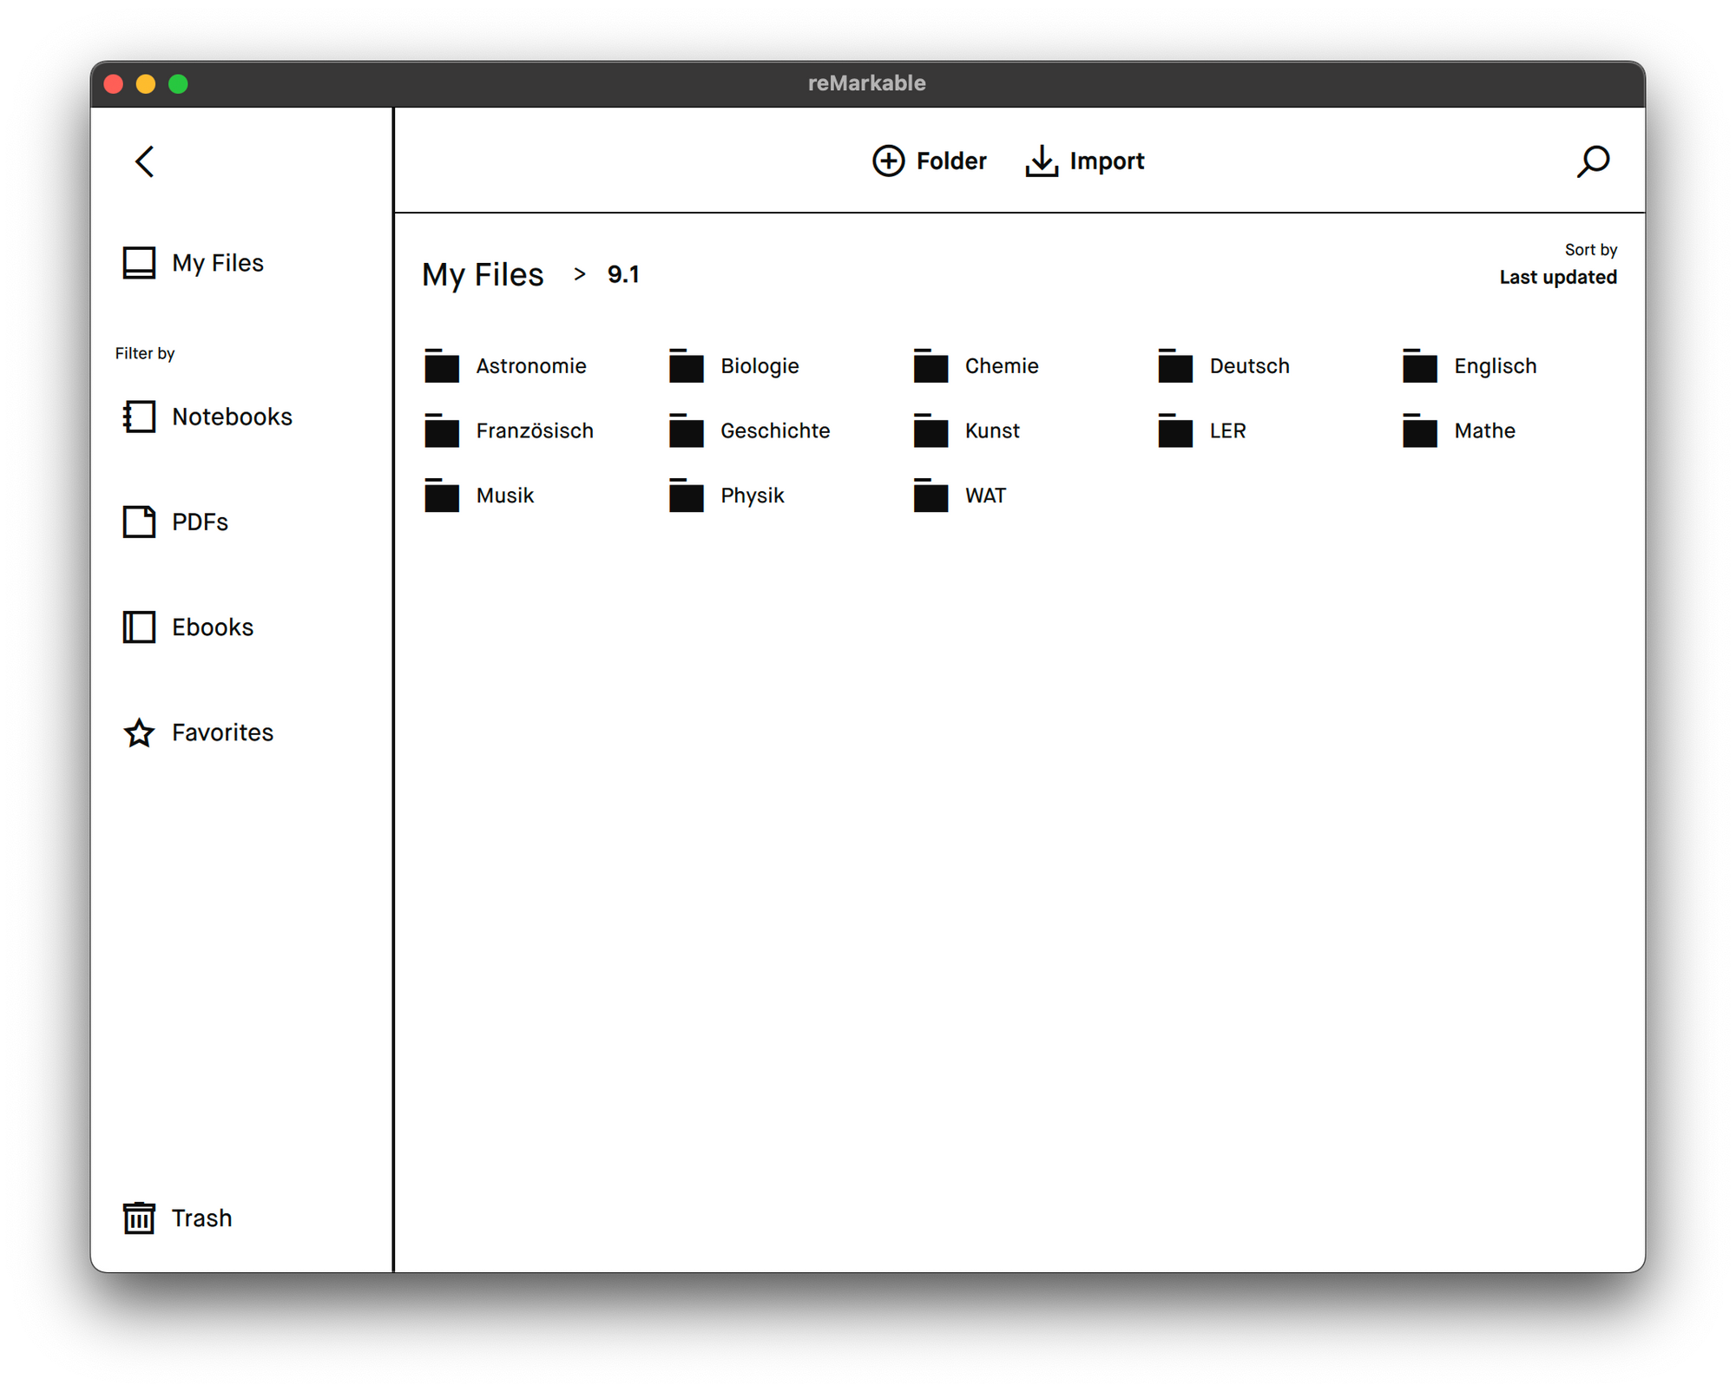Click the PDFs page icon
Image resolution: width=1736 pixels, height=1392 pixels.
click(139, 522)
